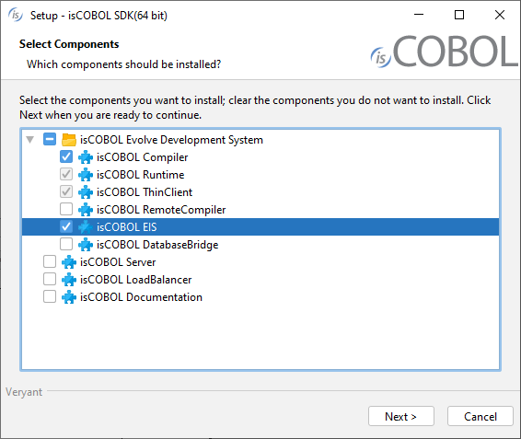Image resolution: width=521 pixels, height=439 pixels.
Task: Tick the isCOBOL Documentation checkbox
Action: tap(50, 296)
